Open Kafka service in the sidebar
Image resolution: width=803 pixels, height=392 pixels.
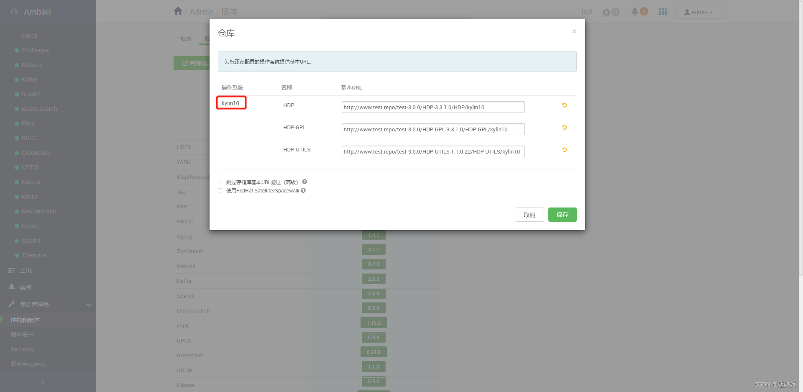tap(29, 79)
